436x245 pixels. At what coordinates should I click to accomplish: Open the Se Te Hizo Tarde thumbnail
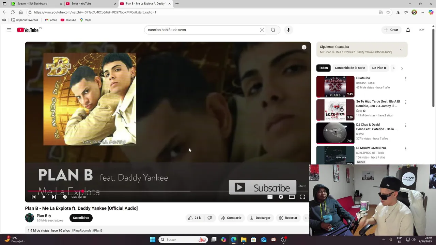coord(336,110)
